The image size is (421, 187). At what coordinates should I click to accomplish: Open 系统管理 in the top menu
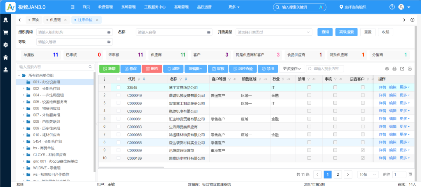click(128, 7)
